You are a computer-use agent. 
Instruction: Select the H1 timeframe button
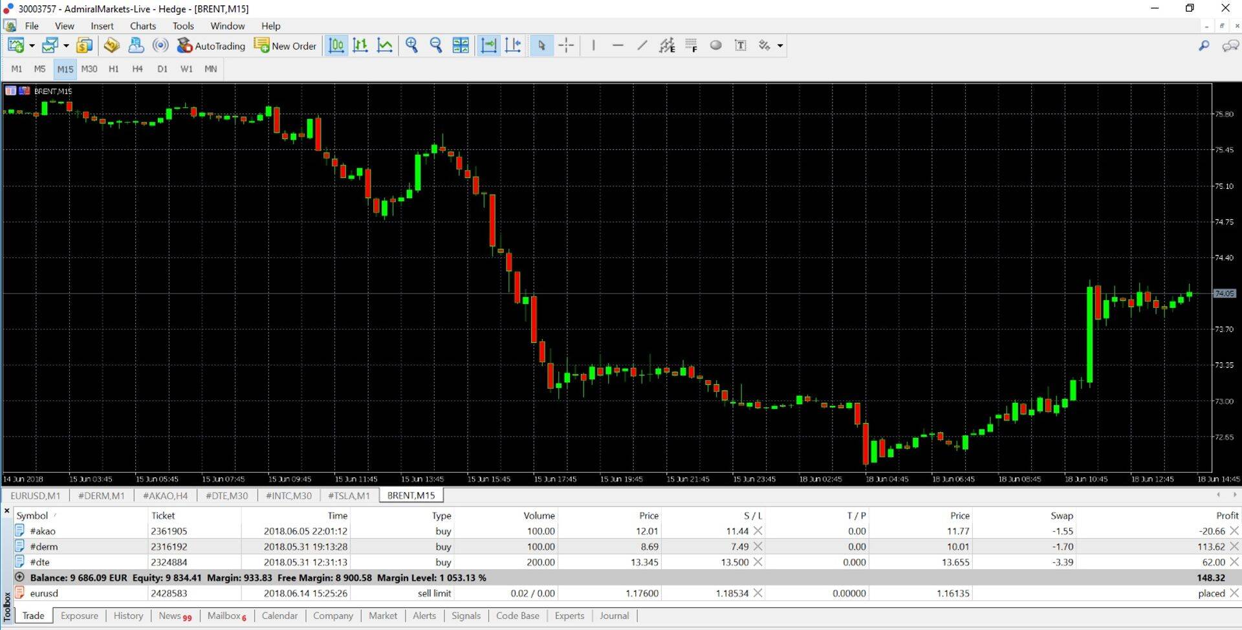pos(114,69)
